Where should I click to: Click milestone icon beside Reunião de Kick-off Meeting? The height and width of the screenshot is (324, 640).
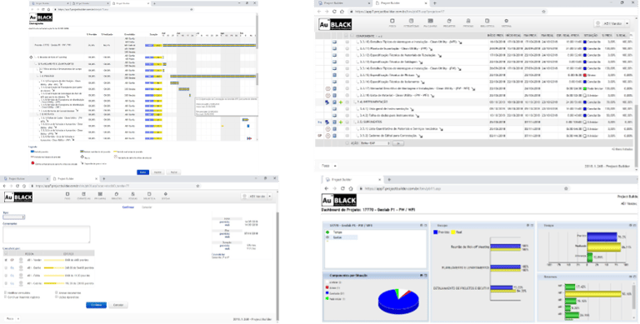click(31, 57)
